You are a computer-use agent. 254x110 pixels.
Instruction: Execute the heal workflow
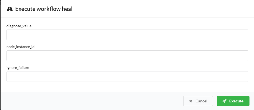[233, 101]
